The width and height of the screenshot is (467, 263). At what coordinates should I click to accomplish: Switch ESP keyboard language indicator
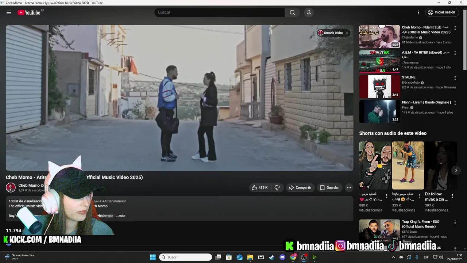tap(426, 257)
